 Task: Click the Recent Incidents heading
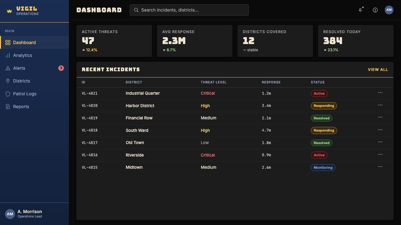(x=111, y=69)
